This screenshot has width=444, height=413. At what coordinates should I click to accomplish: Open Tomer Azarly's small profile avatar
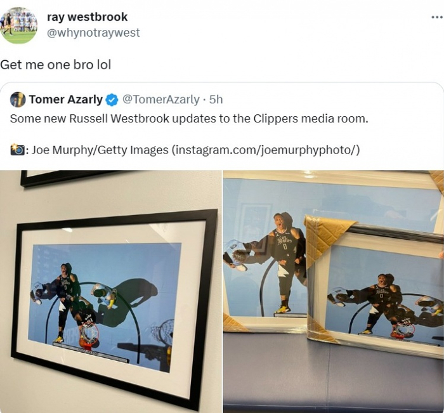point(18,100)
